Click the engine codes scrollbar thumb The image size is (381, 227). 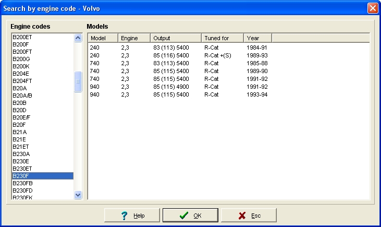point(78,81)
